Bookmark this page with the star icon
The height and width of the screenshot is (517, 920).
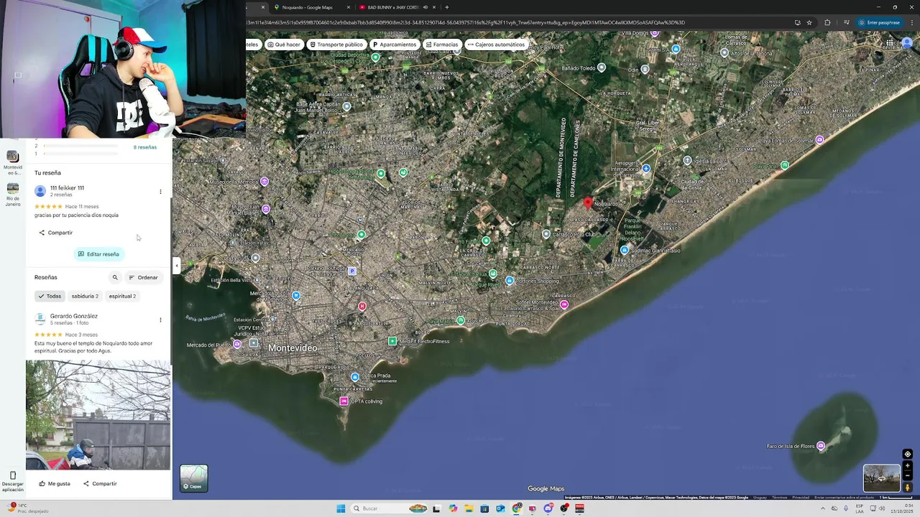pyautogui.click(x=809, y=22)
